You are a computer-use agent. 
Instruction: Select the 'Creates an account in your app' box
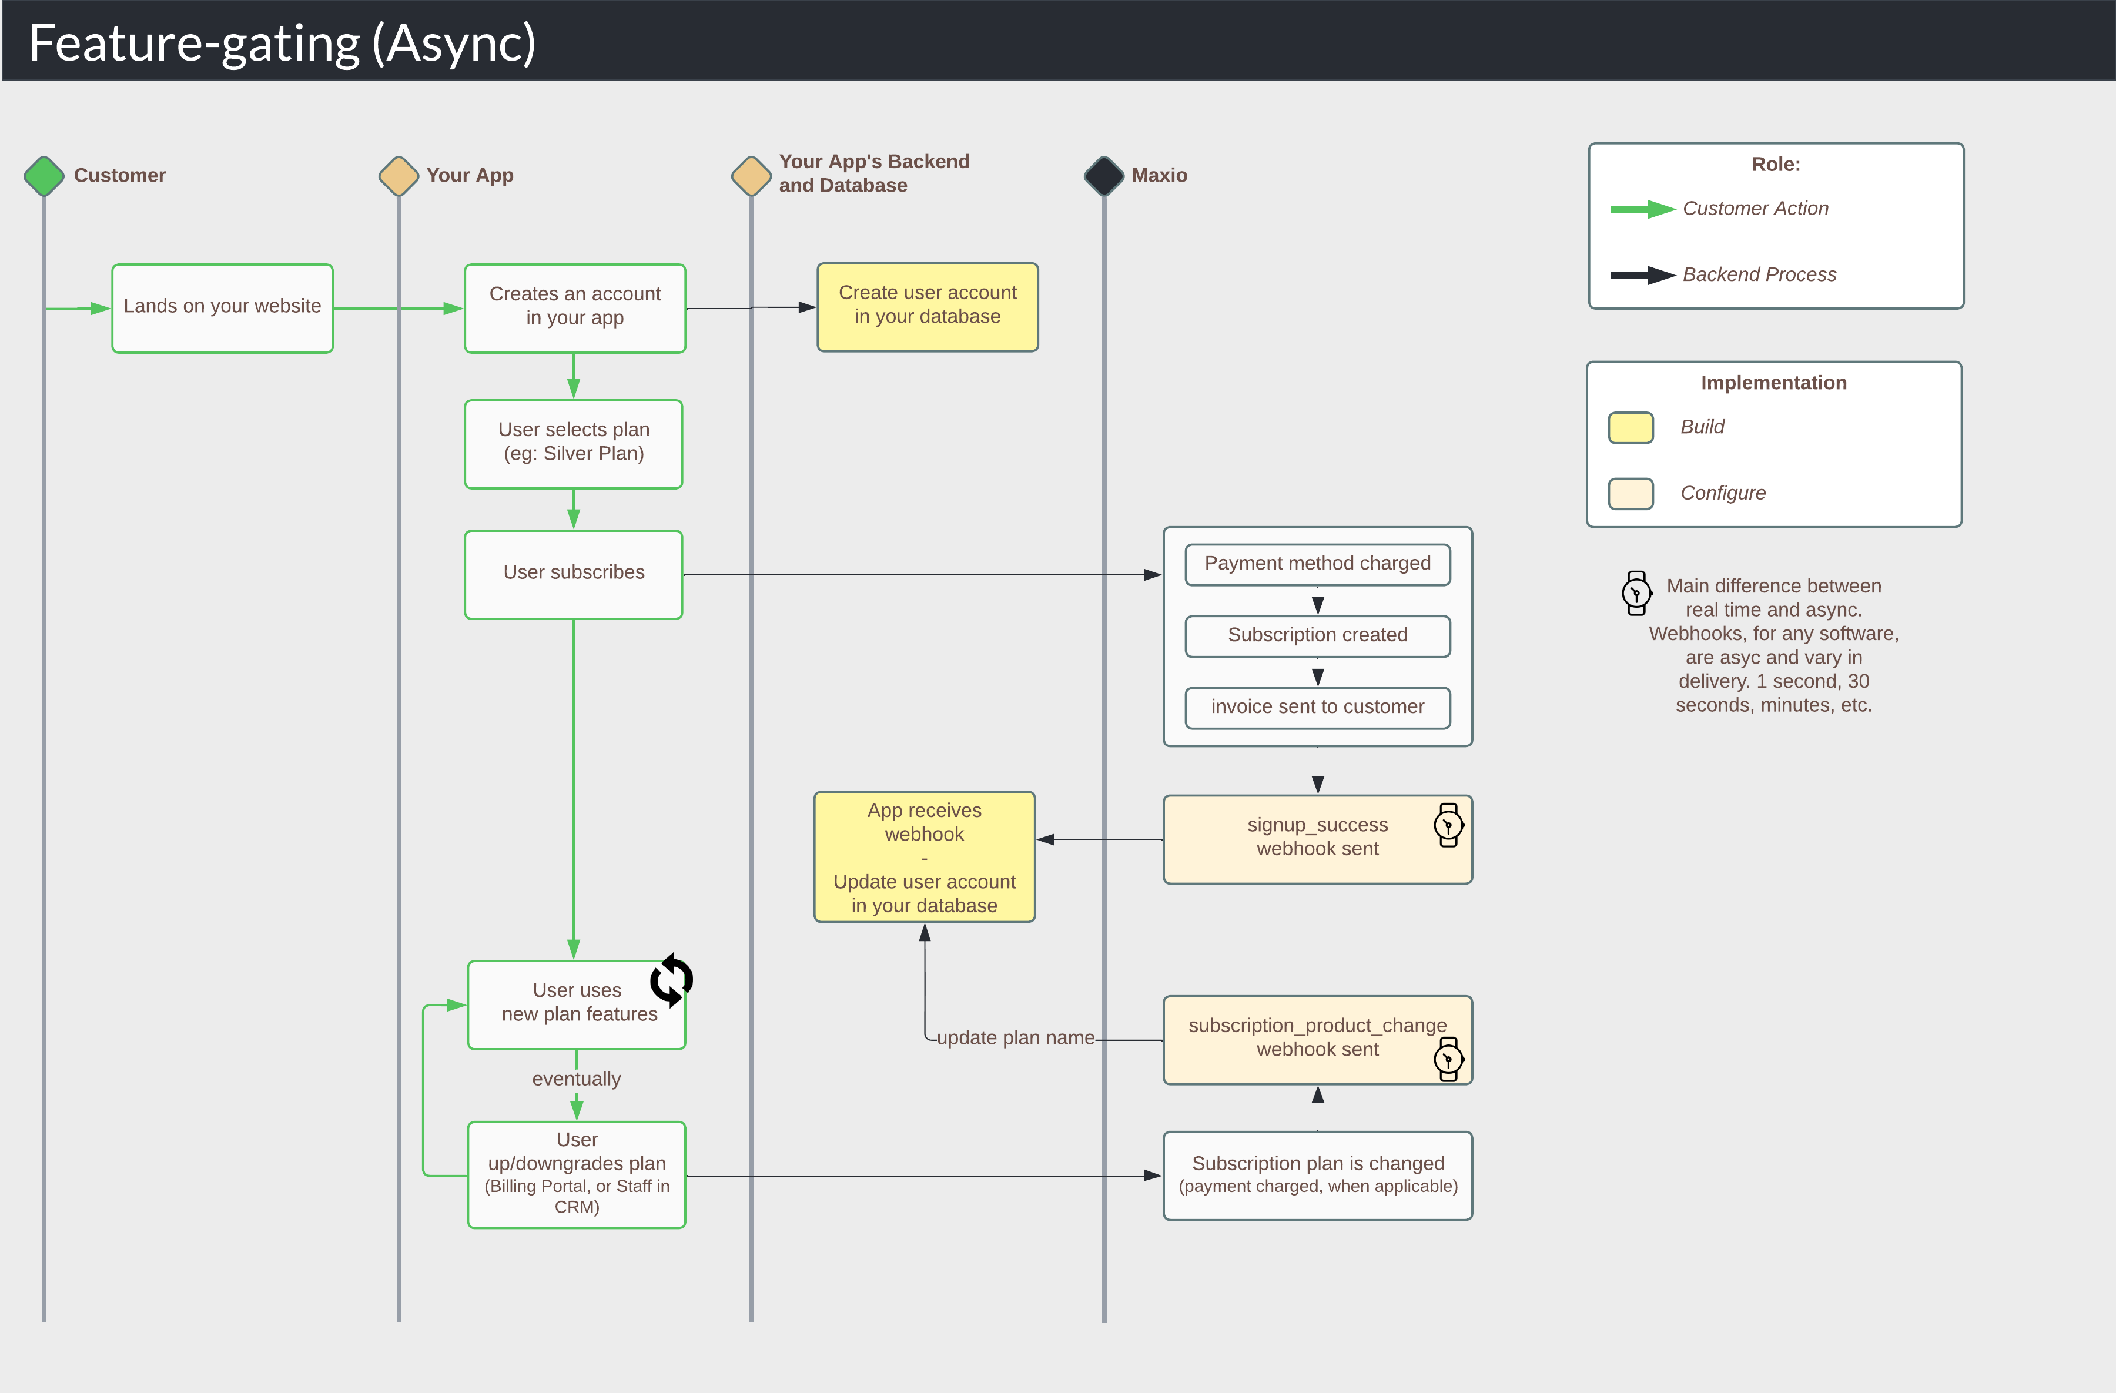(x=574, y=307)
